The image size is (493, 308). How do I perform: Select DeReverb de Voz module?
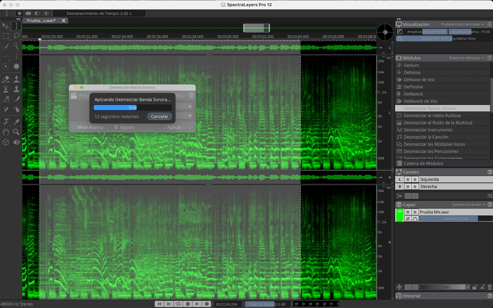(420, 101)
